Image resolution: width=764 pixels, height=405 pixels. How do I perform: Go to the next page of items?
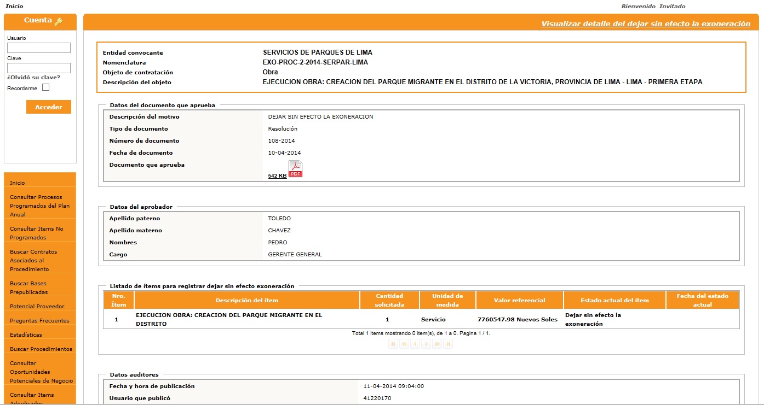coord(426,344)
